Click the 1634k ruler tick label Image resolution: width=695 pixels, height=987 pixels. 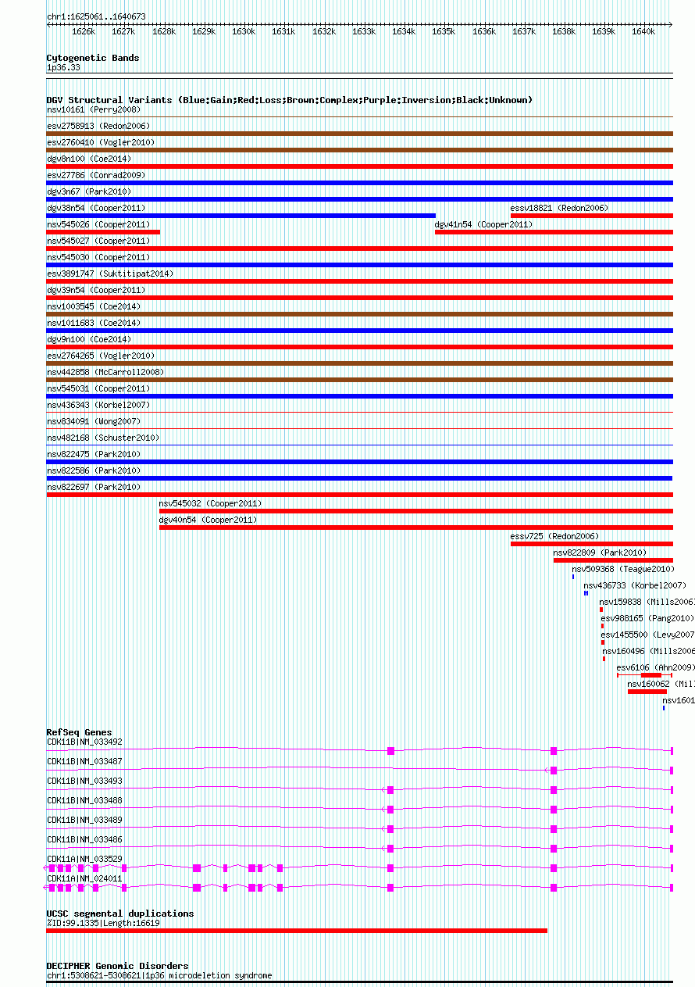tap(404, 31)
